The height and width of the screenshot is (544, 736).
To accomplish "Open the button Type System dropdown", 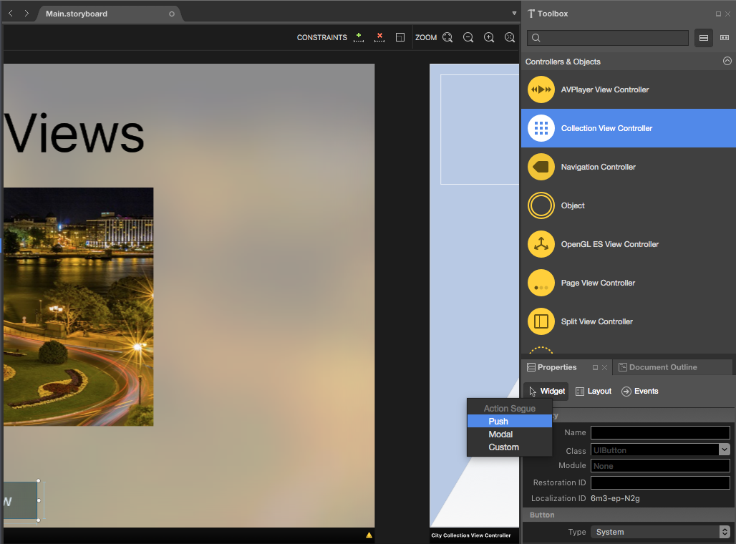I will (x=724, y=532).
